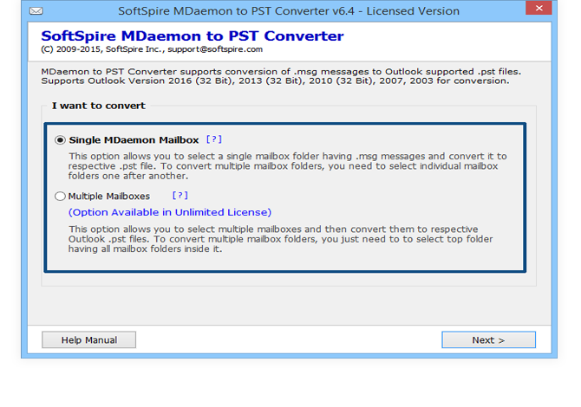The image size is (581, 407).
Task: Close the MDaemon to PST Converter window
Action: coord(539,8)
